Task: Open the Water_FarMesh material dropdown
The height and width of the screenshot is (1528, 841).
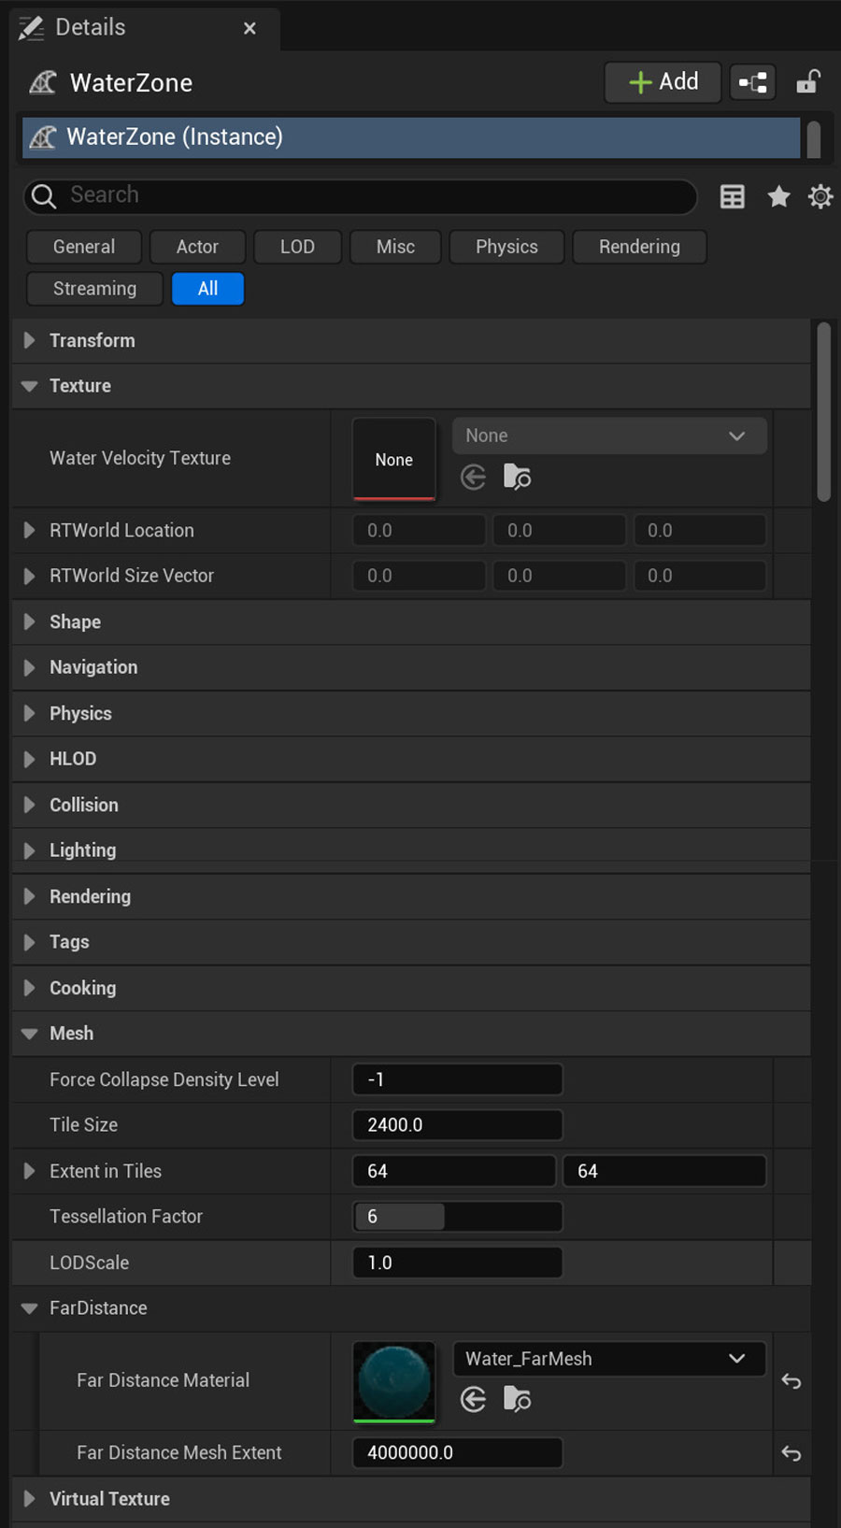Action: coord(609,1359)
